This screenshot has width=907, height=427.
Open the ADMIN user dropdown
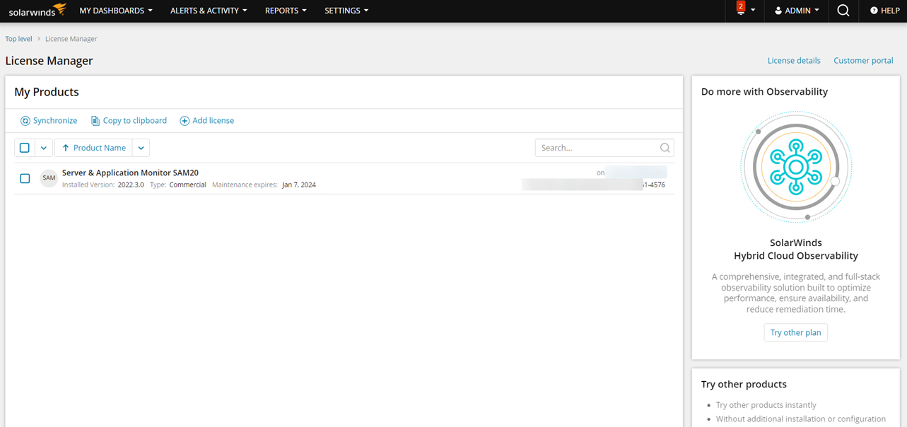(x=797, y=11)
